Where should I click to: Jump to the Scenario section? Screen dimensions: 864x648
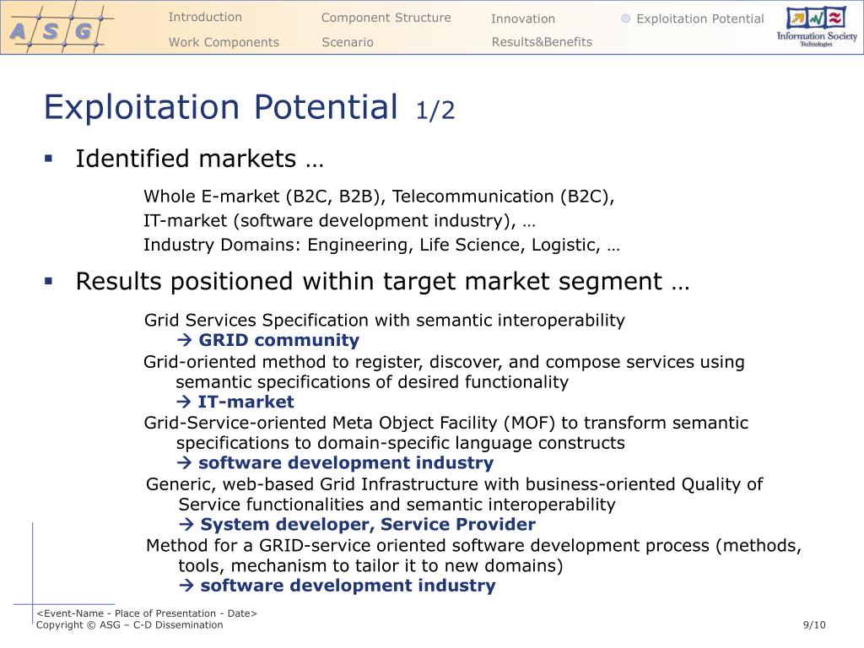347,42
